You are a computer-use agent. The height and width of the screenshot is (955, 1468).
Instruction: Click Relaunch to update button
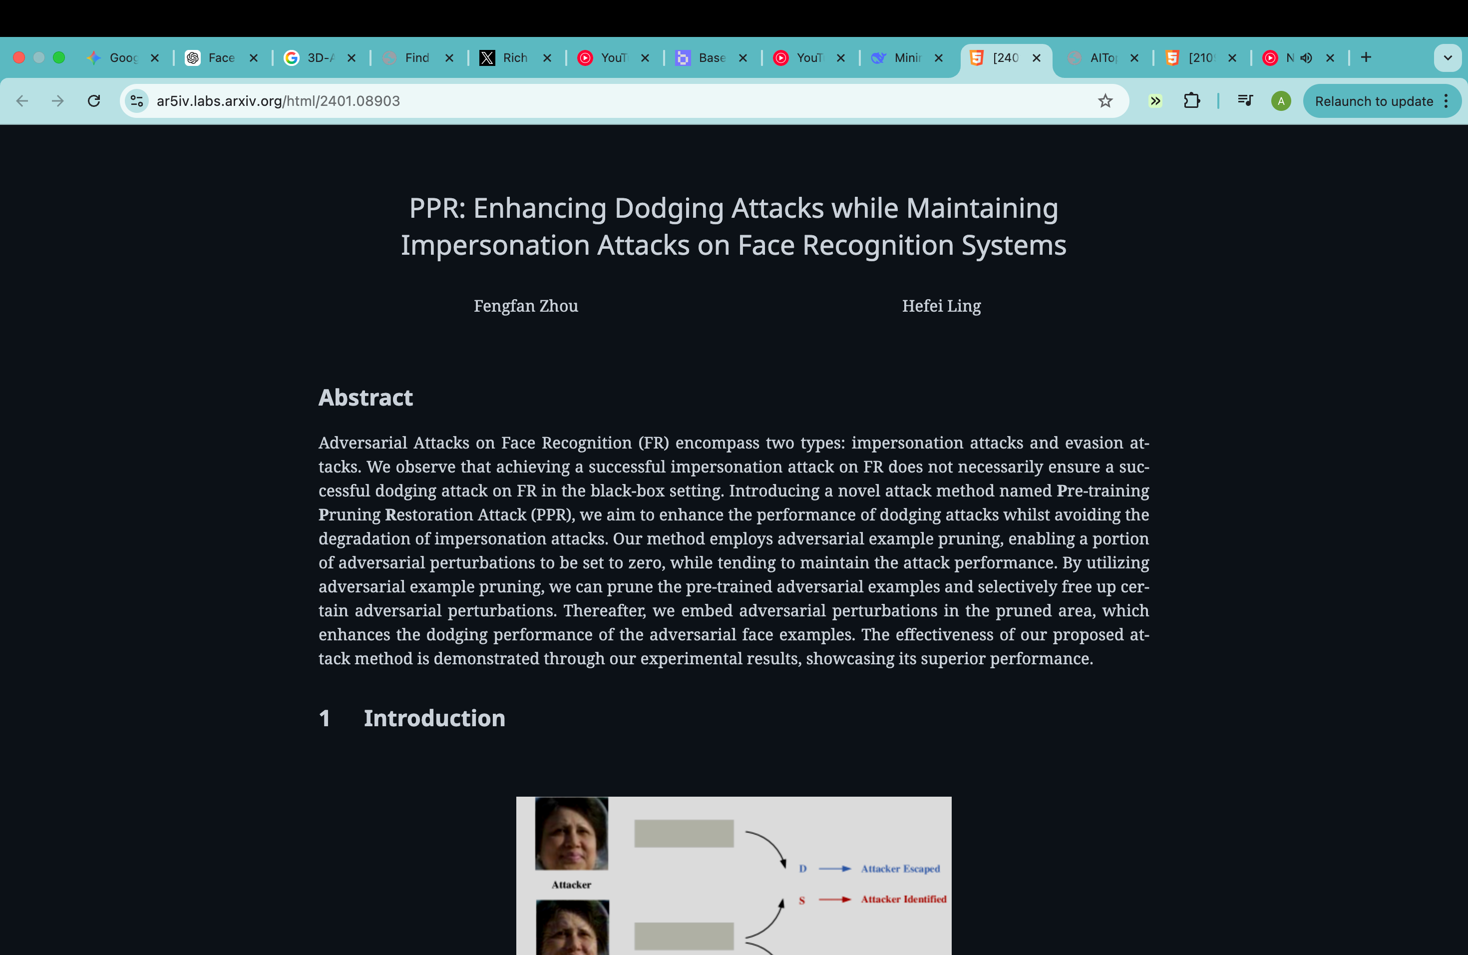pos(1374,101)
